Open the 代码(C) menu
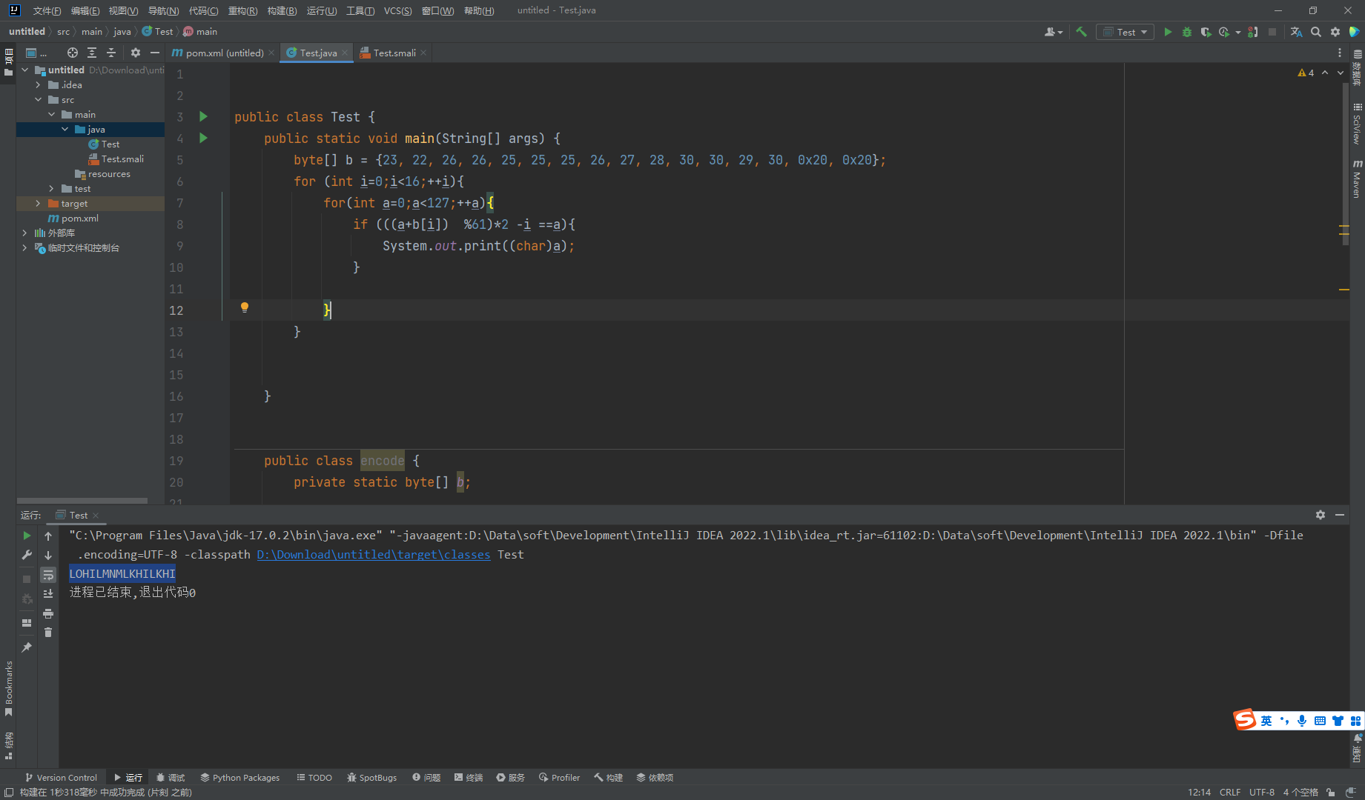This screenshot has height=800, width=1365. 202,10
